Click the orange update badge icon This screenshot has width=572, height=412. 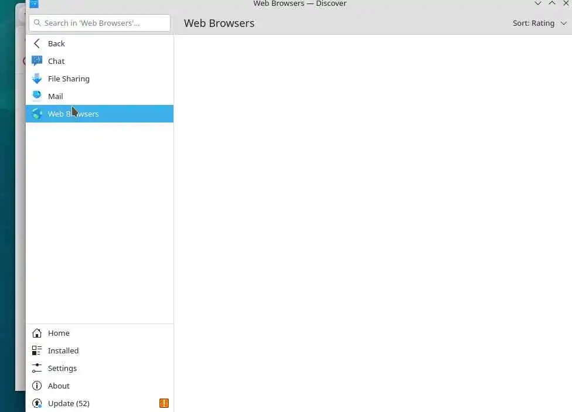click(164, 403)
